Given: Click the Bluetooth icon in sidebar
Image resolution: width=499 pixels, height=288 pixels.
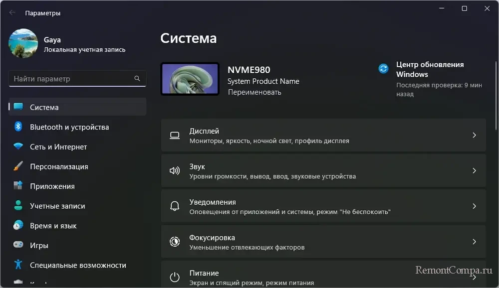Looking at the screenshot, I should (x=18, y=127).
